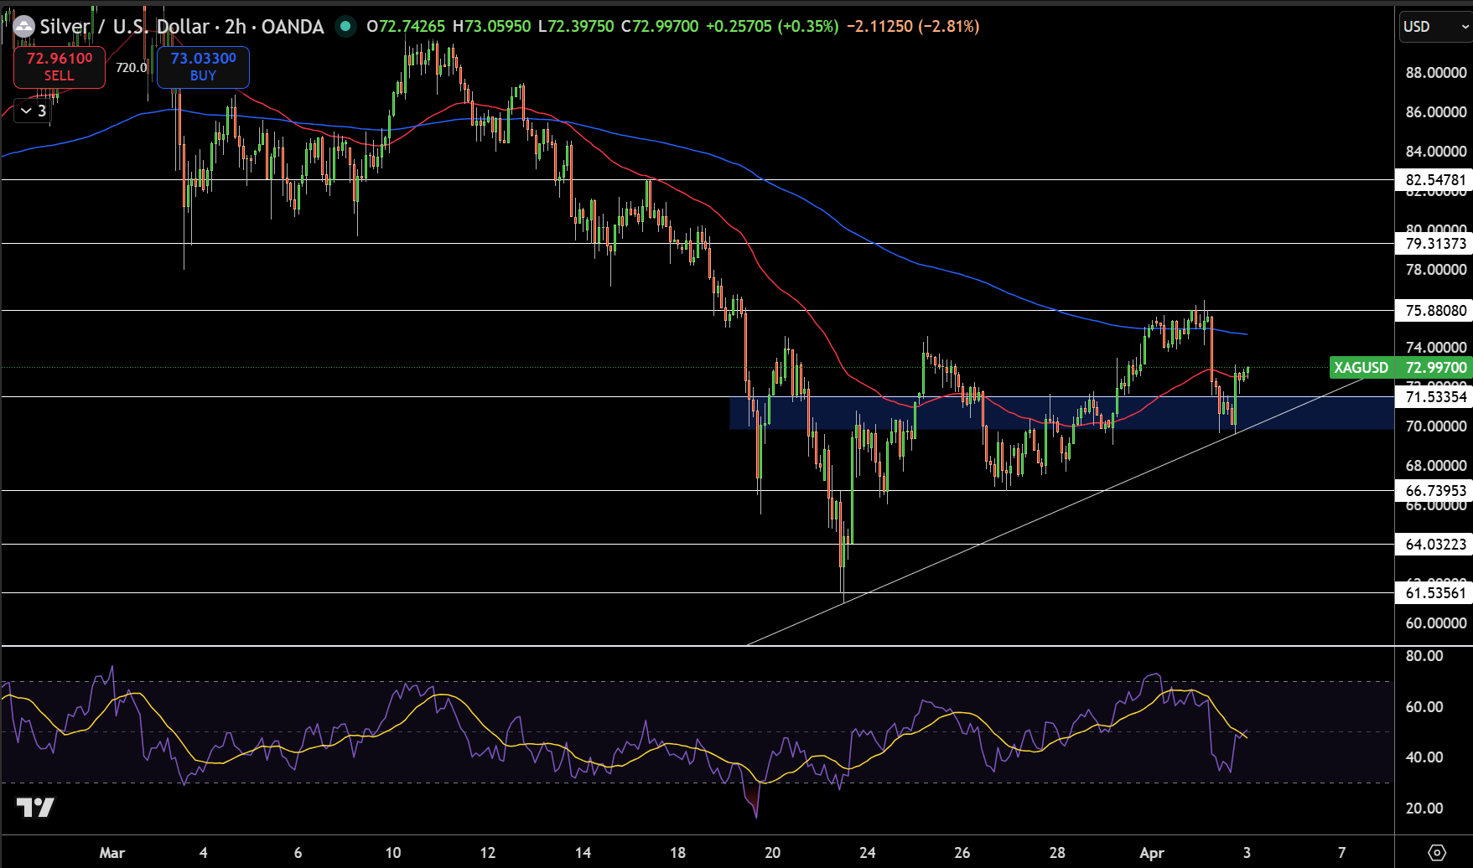Click the −2.11250 (−2.81%) change value
The image size is (1473, 868).
point(912,26)
